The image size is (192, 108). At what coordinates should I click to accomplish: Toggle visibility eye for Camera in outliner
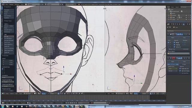click(186, 15)
